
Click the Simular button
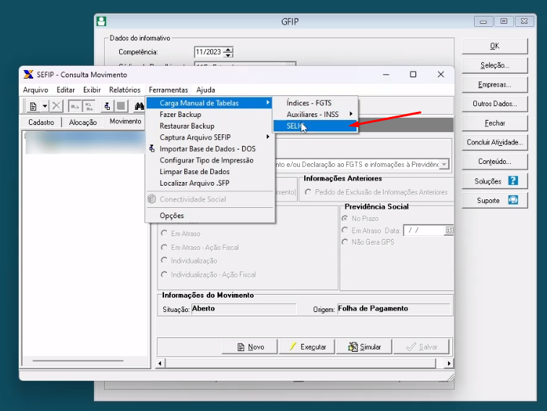(364, 347)
